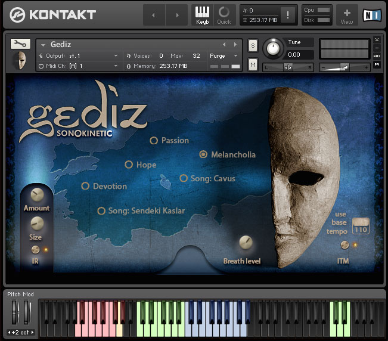Solo the Gediz instrument with S
388x341 pixels.
click(253, 45)
